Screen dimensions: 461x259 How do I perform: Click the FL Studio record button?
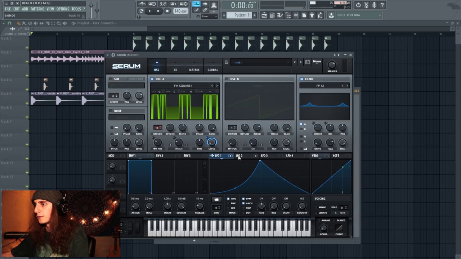[x=167, y=11]
